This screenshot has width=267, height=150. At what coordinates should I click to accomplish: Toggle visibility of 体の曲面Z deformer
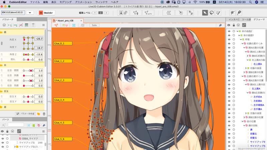229,31
